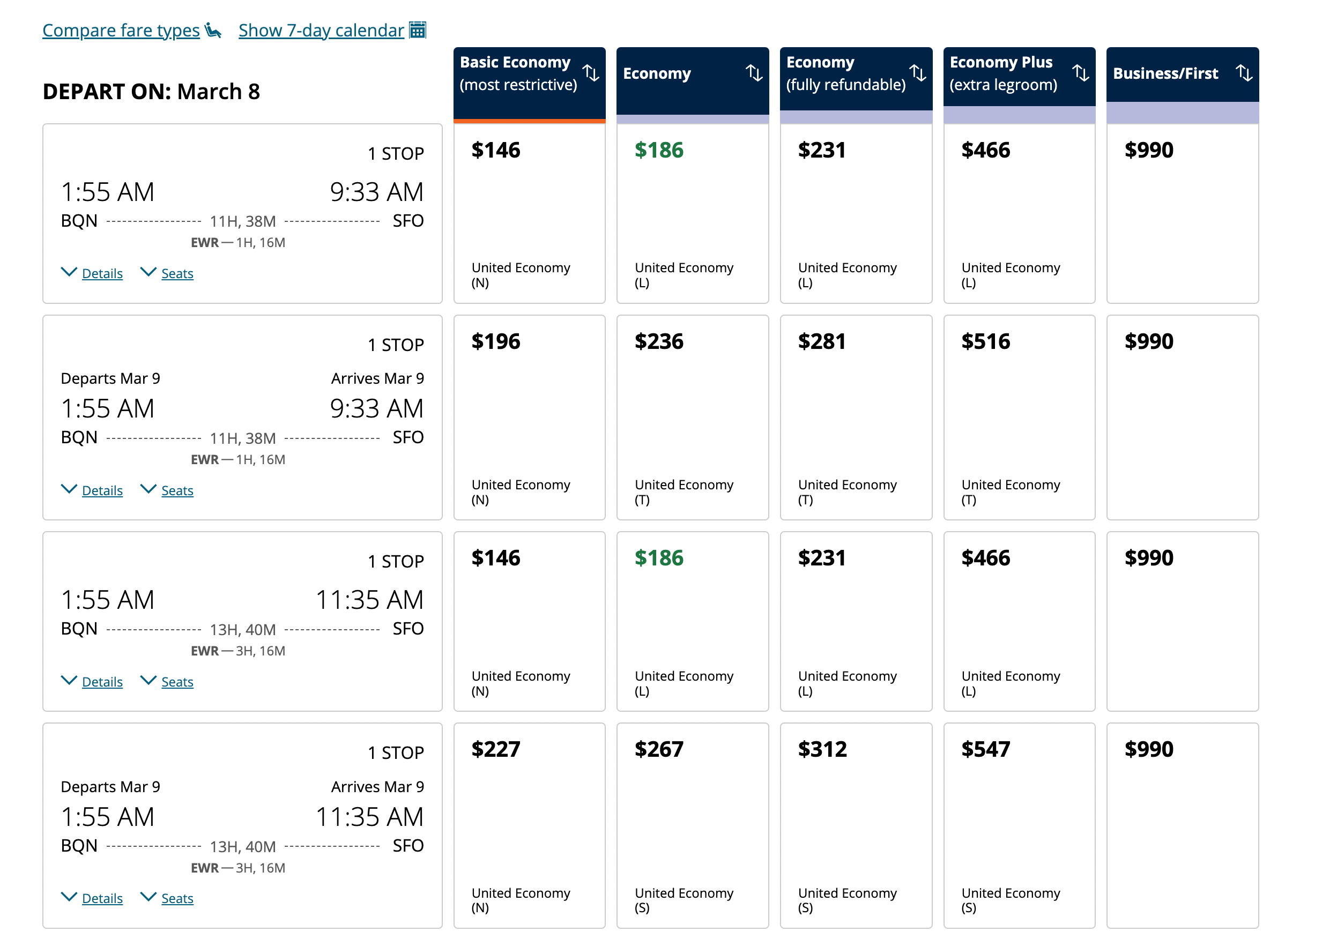Click the seat icon beside Compare fare types
The height and width of the screenshot is (939, 1337).
click(x=213, y=30)
